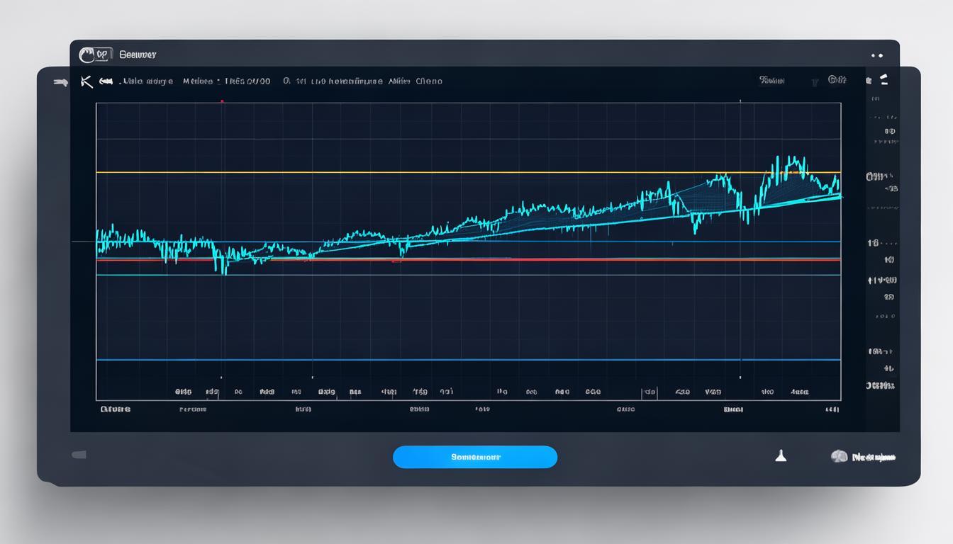Click the K-shaped back icon in the toolbar
Image resolution: width=953 pixels, height=544 pixels.
(x=87, y=81)
